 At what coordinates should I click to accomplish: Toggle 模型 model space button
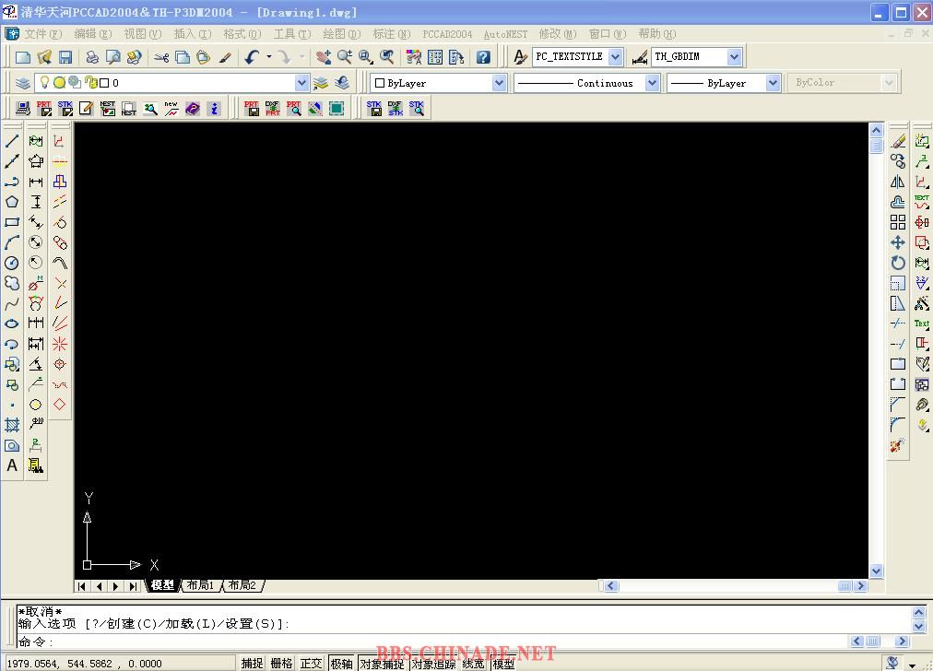[x=503, y=664]
